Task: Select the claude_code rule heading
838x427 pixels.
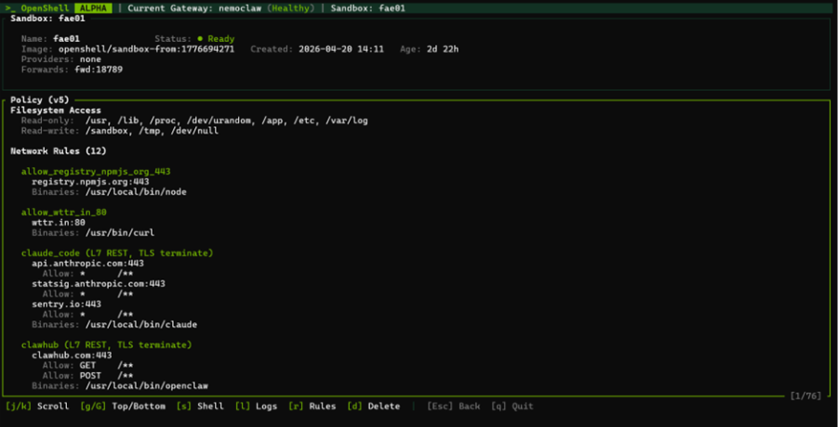Action: click(117, 252)
